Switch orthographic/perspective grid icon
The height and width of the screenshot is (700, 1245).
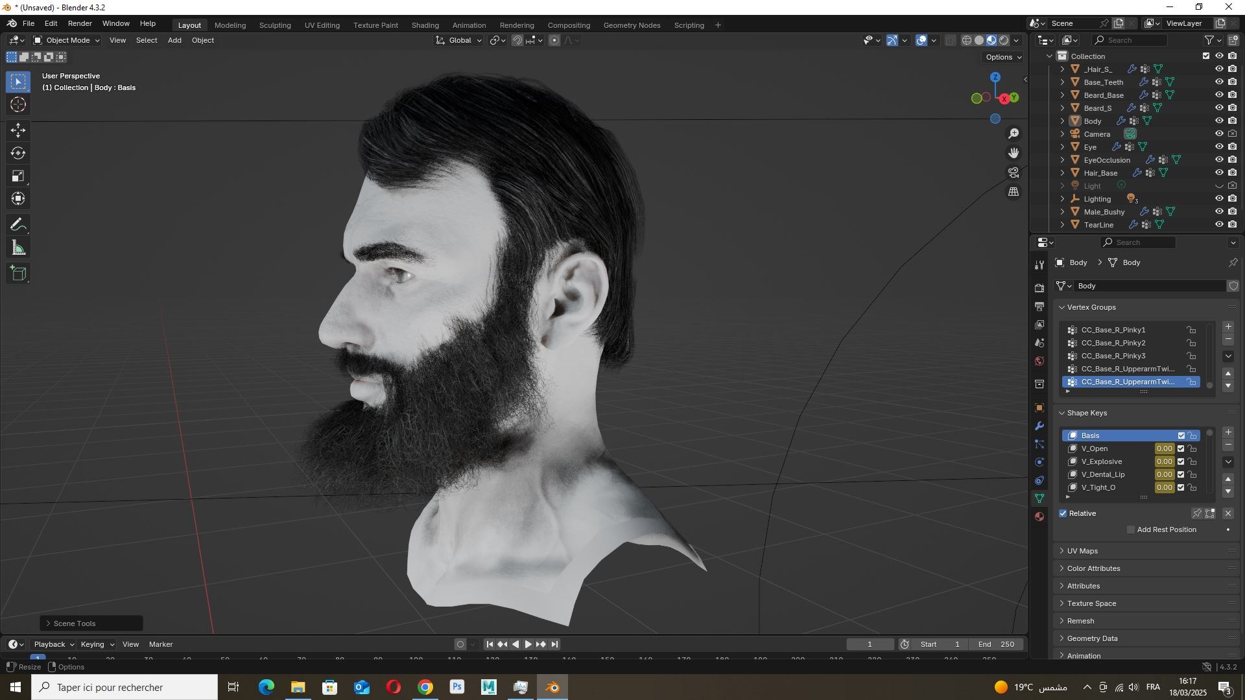click(1014, 192)
